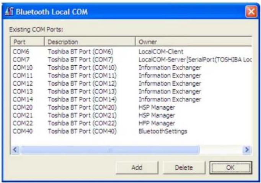Screen dimensions: 261x183
Task: Confirm with the OK button
Action: [231, 168]
